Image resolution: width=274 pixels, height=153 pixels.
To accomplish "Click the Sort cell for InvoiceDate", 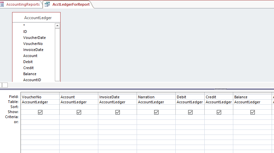I will coord(117,107).
